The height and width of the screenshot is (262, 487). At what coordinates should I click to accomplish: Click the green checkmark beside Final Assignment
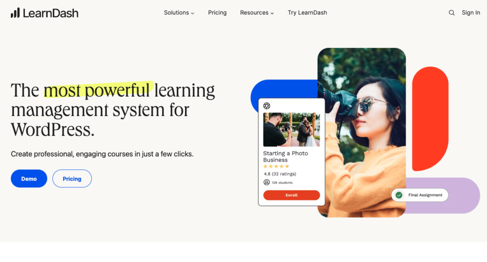click(x=399, y=195)
